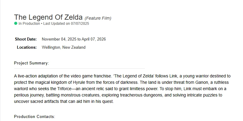243x121 pixels.
Task: Click the end date "April 07, 2026"
Action: tap(94, 39)
